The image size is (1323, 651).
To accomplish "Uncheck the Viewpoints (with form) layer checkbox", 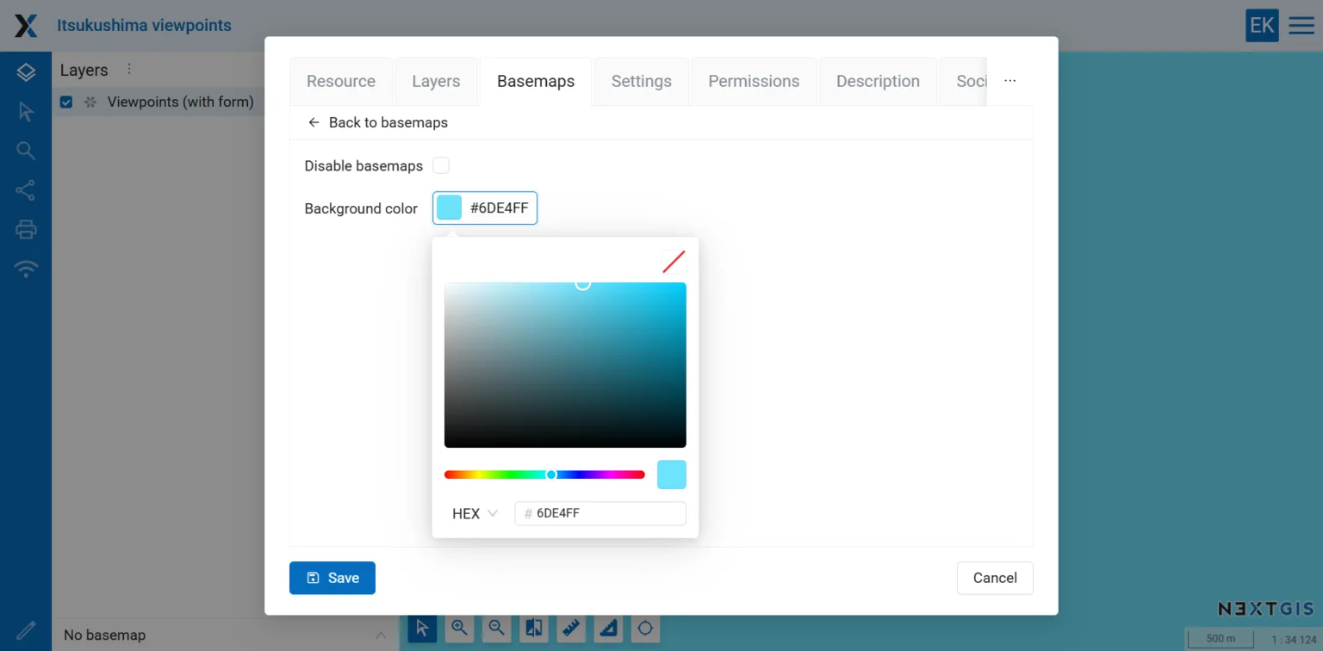I will click(x=66, y=102).
